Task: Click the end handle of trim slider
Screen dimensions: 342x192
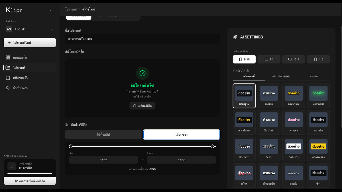Action: coord(212,146)
